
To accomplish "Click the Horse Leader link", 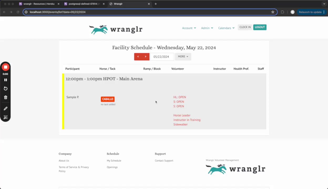I will pyautogui.click(x=182, y=115).
